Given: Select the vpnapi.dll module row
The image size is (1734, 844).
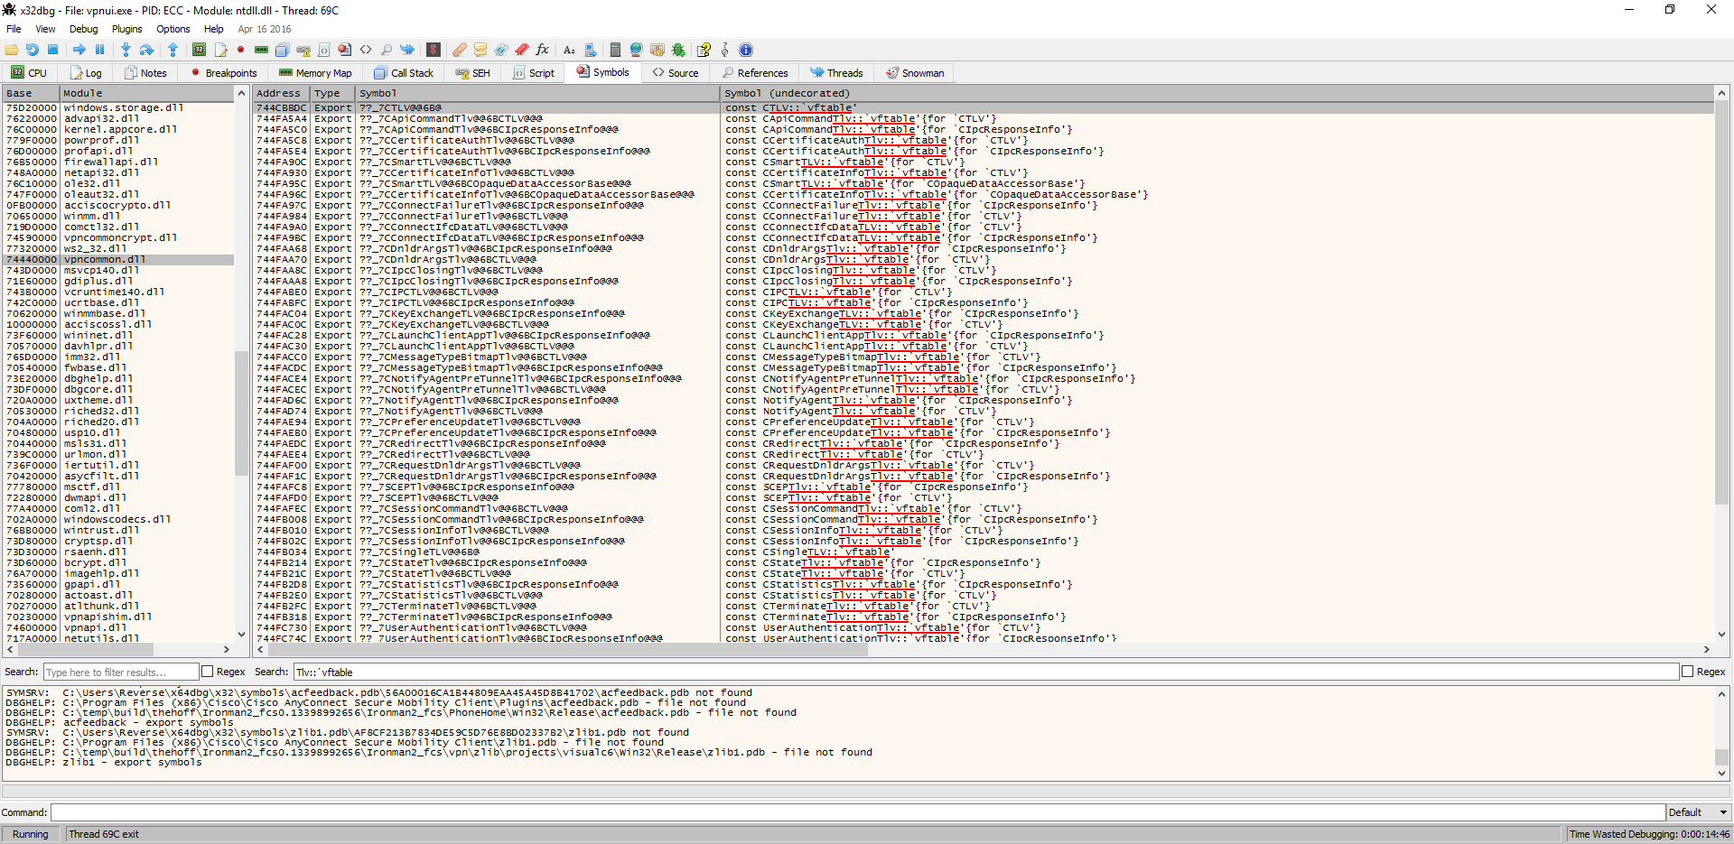Looking at the screenshot, I should (118, 627).
